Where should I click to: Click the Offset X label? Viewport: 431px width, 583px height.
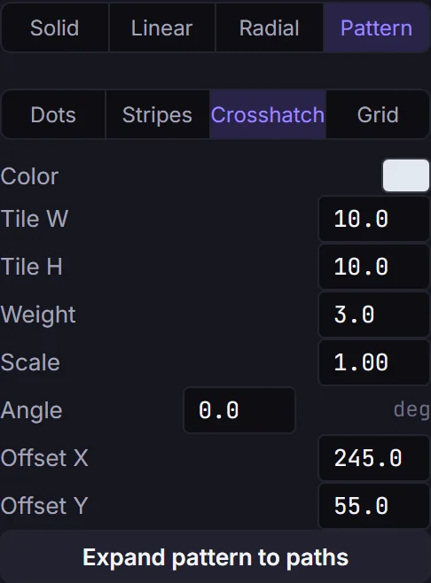pos(44,458)
